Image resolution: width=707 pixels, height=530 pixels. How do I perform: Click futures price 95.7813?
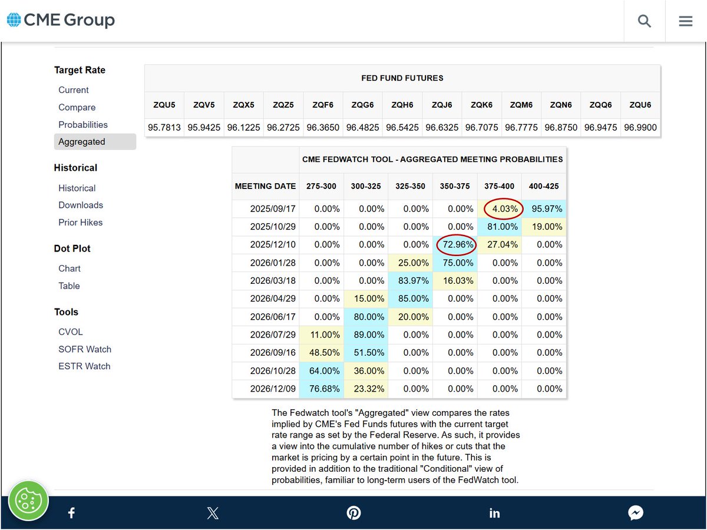click(164, 127)
